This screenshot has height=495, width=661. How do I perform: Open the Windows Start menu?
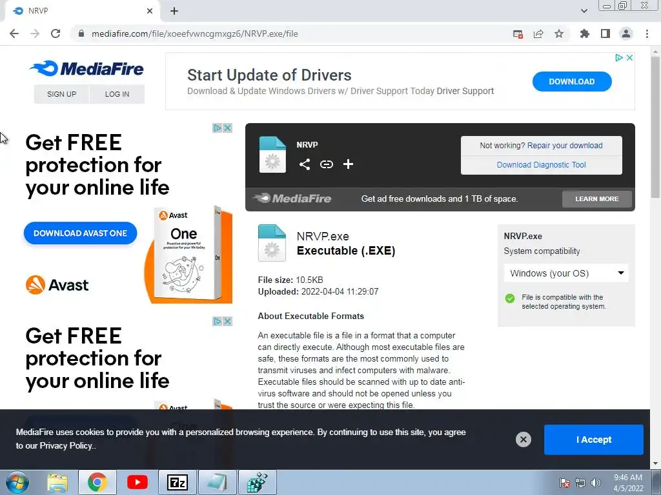(17, 482)
